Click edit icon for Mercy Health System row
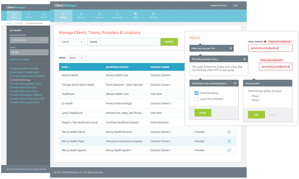Viewport: 299px width, 179px height. (x=229, y=150)
